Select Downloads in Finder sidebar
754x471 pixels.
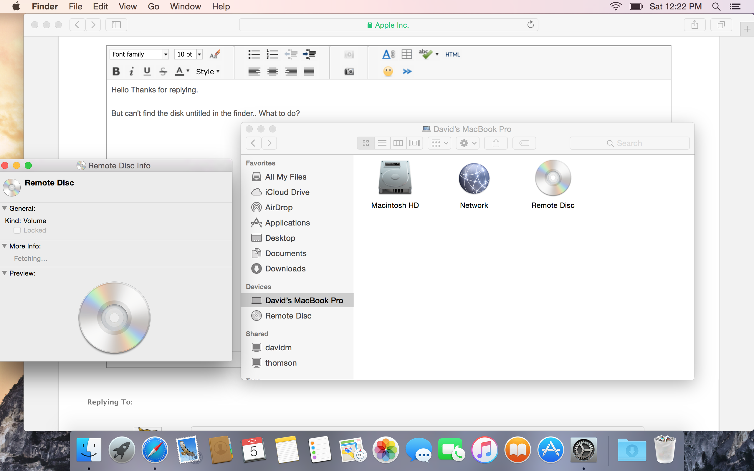click(285, 268)
